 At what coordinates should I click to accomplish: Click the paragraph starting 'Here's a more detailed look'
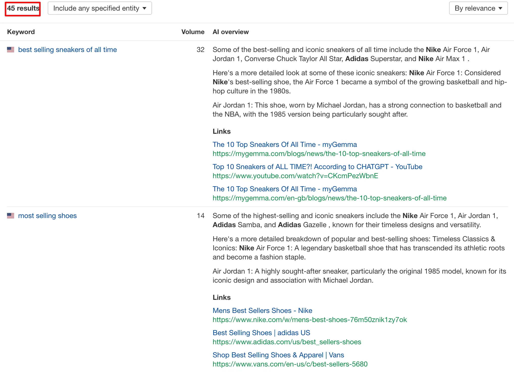point(360,82)
